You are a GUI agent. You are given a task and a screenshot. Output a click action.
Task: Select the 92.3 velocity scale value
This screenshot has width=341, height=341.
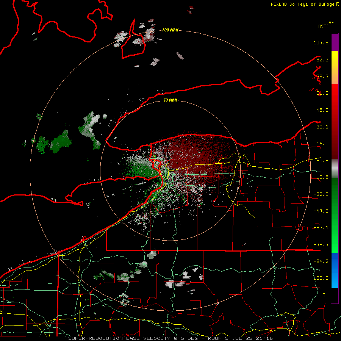322,59
